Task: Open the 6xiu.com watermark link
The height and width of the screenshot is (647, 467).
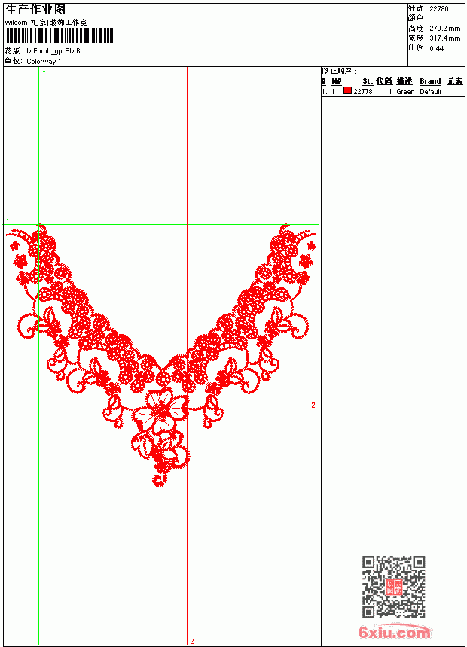Action: click(x=394, y=631)
